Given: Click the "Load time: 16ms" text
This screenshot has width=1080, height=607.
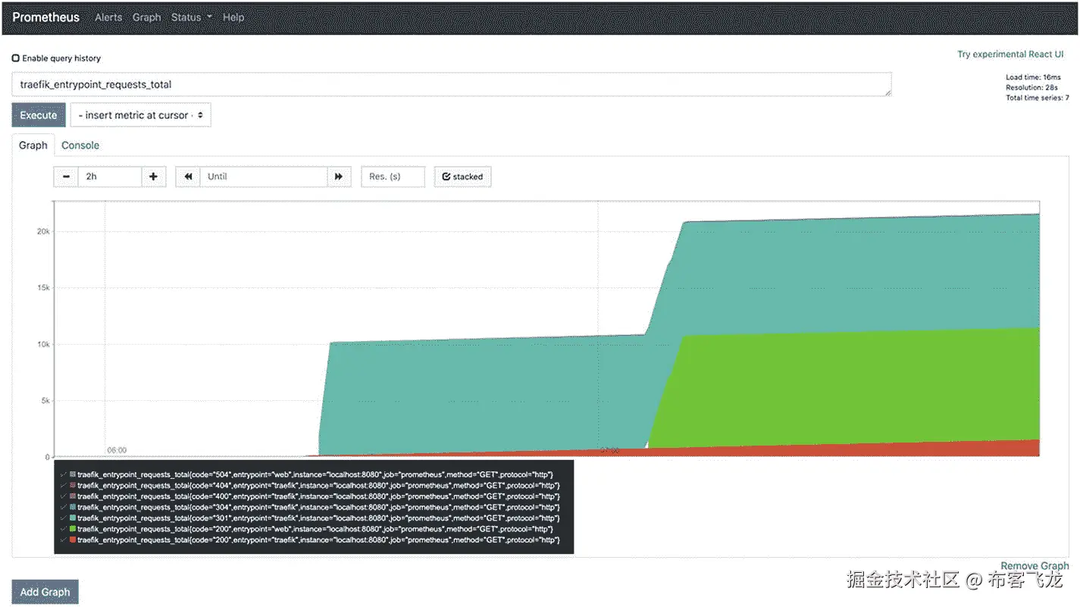Looking at the screenshot, I should pyautogui.click(x=1033, y=77).
